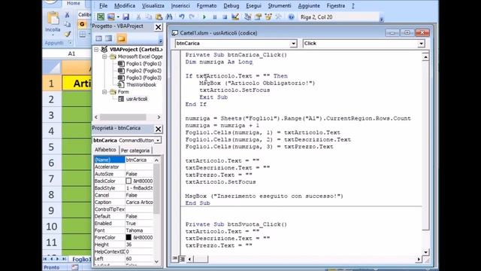This screenshot has width=481, height=271.
Task: Open the File menu
Action: 104,5
